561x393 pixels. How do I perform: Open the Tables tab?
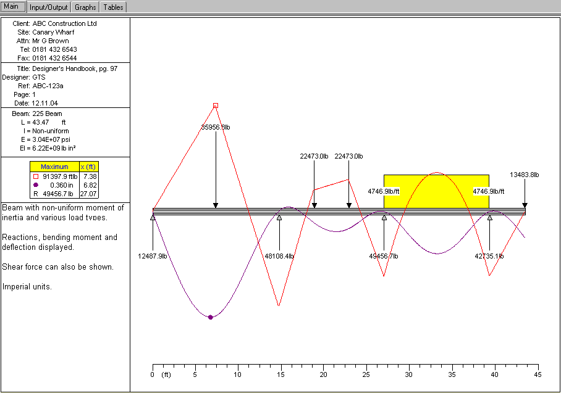(x=113, y=7)
